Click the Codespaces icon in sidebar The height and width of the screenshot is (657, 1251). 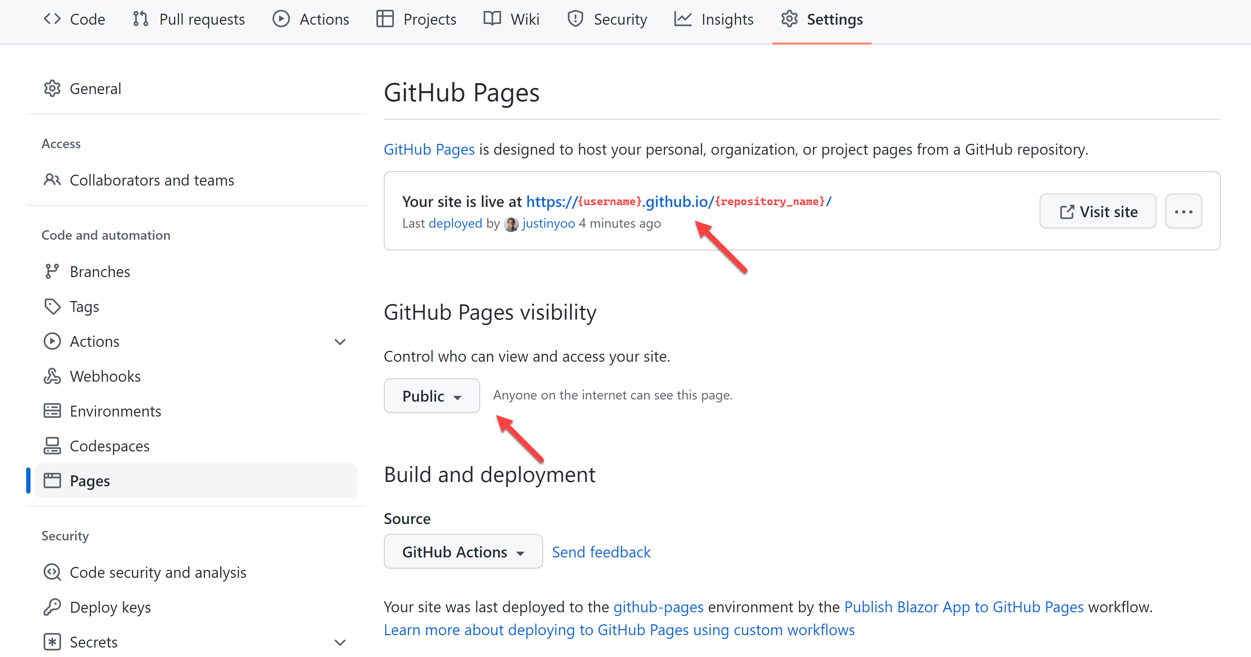coord(52,446)
